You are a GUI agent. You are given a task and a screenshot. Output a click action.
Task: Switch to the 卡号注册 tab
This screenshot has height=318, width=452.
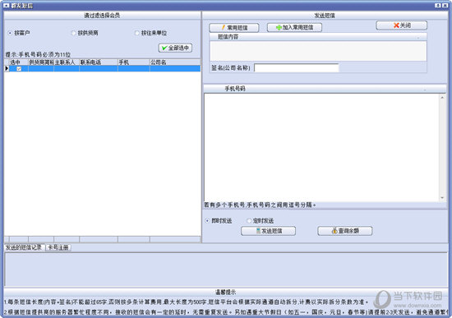point(58,247)
